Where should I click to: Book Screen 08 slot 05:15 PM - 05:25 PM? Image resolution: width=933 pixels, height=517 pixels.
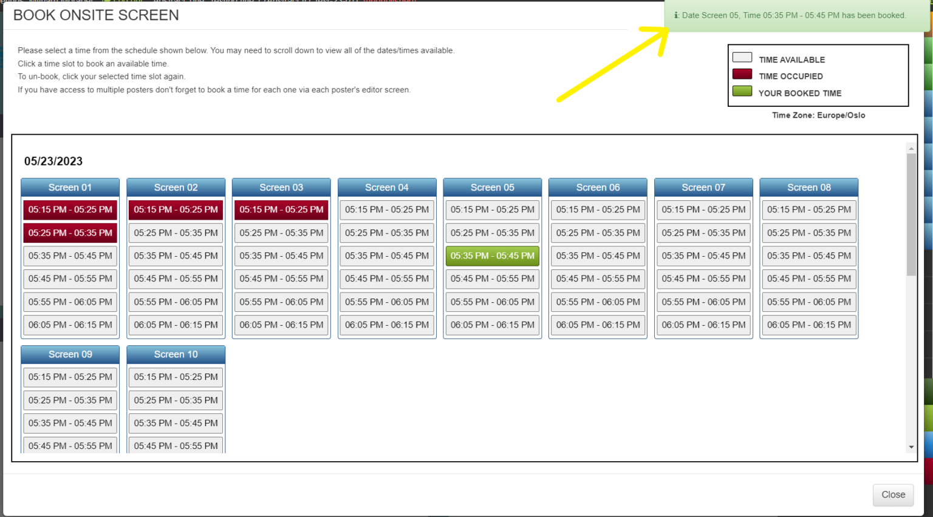(809, 209)
